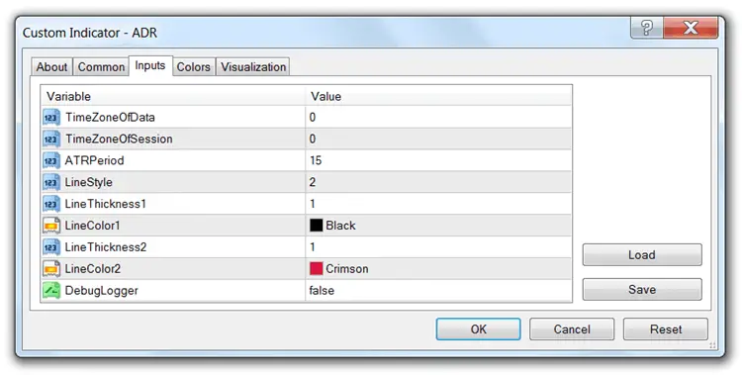Screen dimensions: 742x375
Task: Select the ATRPeriod value 15
Action: coord(316,160)
